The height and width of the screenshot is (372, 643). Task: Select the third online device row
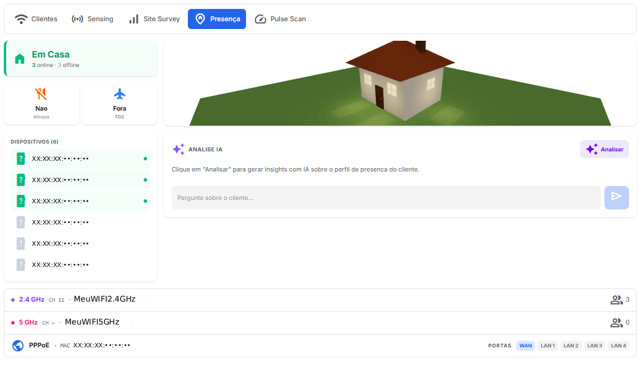[81, 201]
